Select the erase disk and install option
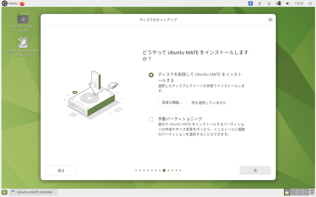316x197 pixels. [151, 75]
